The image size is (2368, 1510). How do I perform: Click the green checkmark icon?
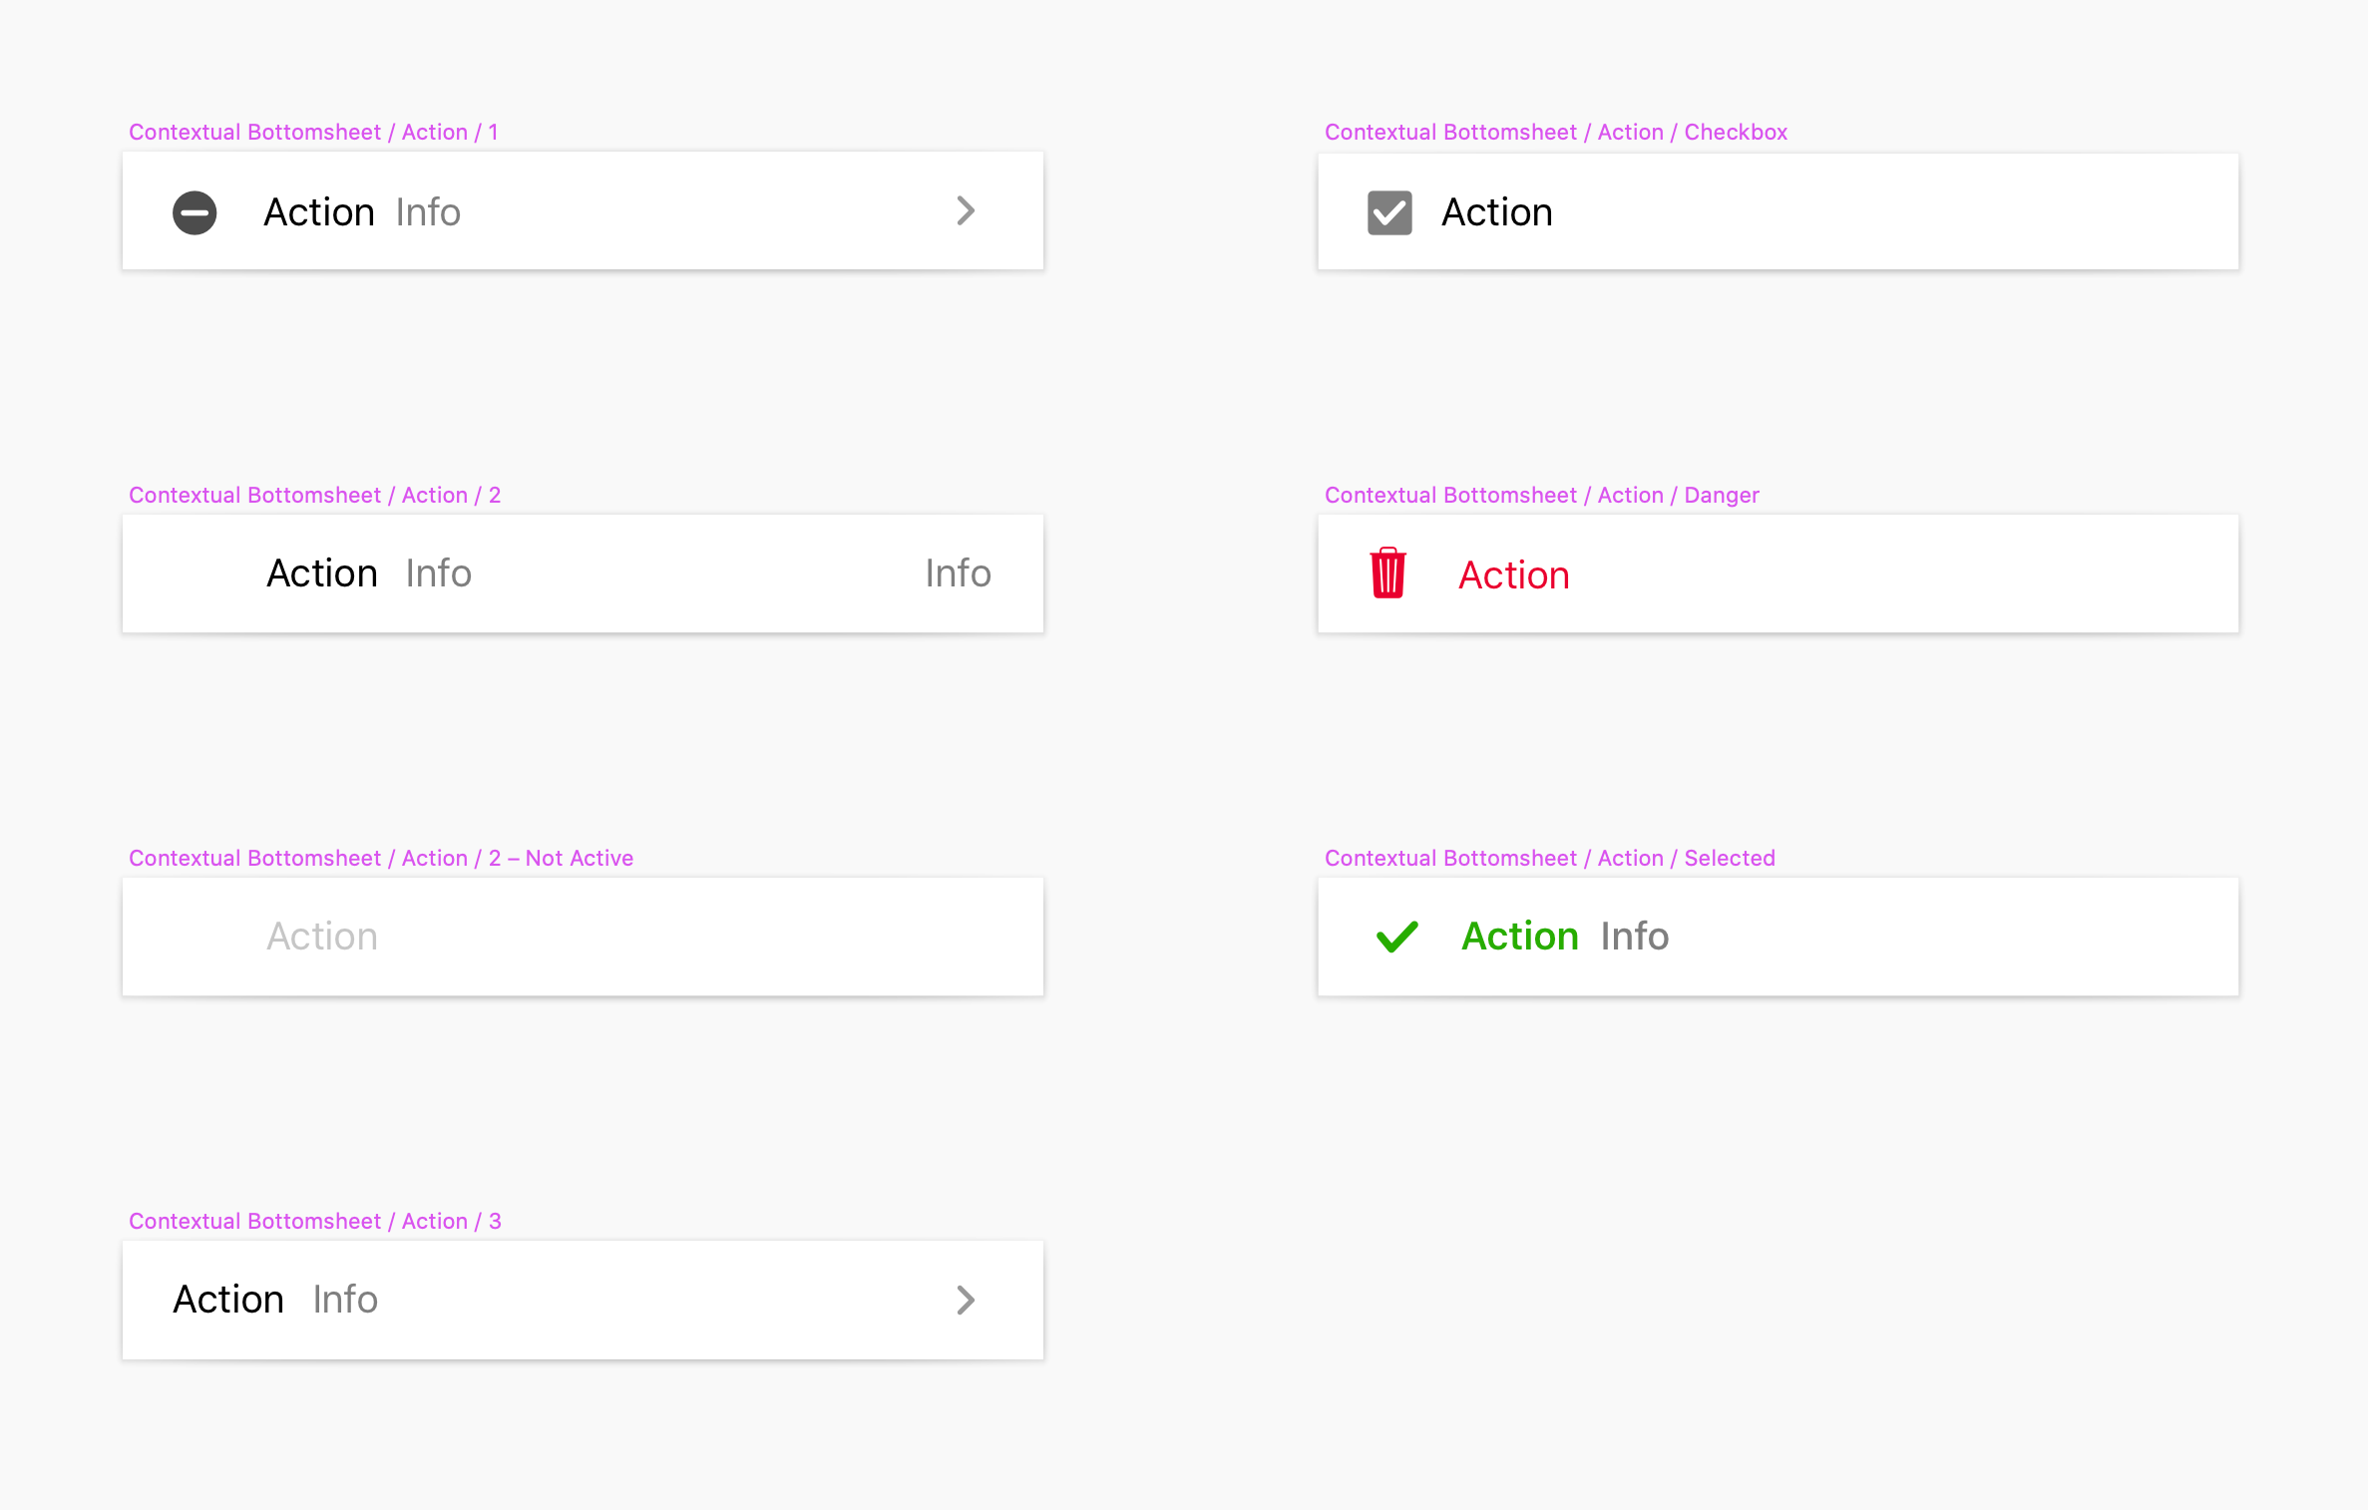click(x=1396, y=937)
